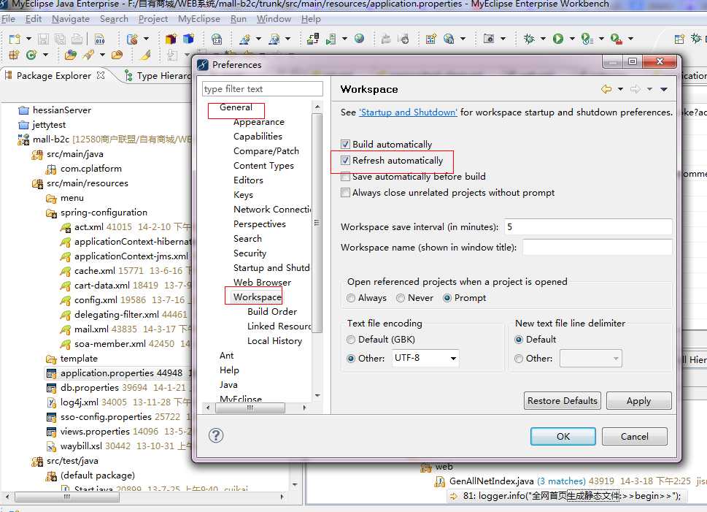Open the File menu
The image size is (707, 512).
pos(8,19)
